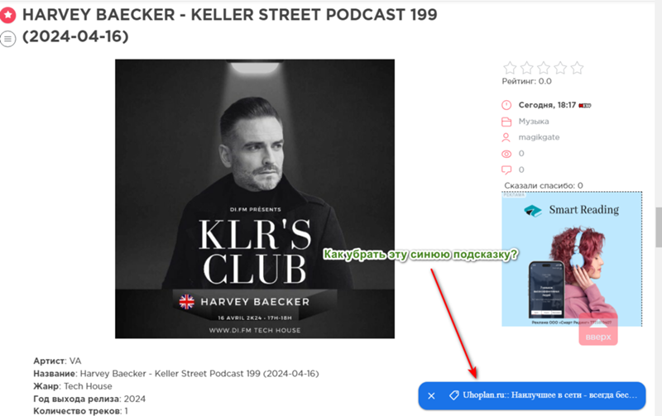Click the comments bubble icon
The width and height of the screenshot is (662, 416).
click(x=506, y=170)
